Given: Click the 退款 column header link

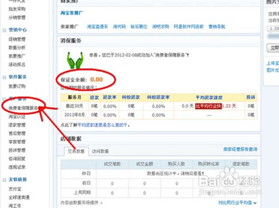Looking at the screenshot, I should [x=94, y=97].
